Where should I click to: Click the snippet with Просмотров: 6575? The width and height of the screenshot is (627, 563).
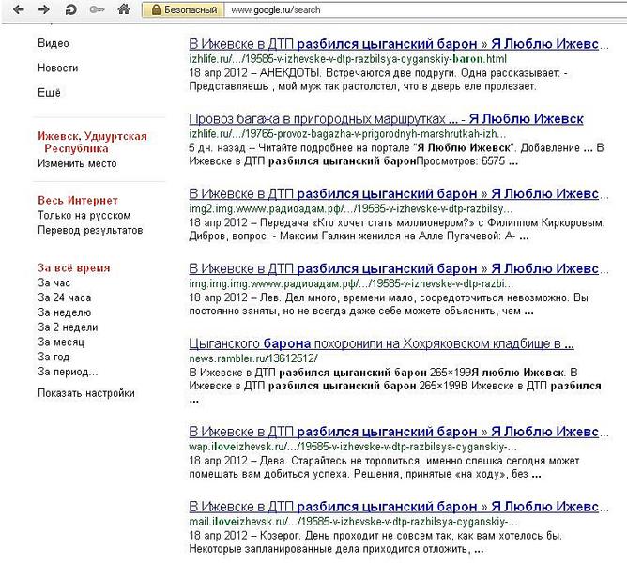[396, 155]
